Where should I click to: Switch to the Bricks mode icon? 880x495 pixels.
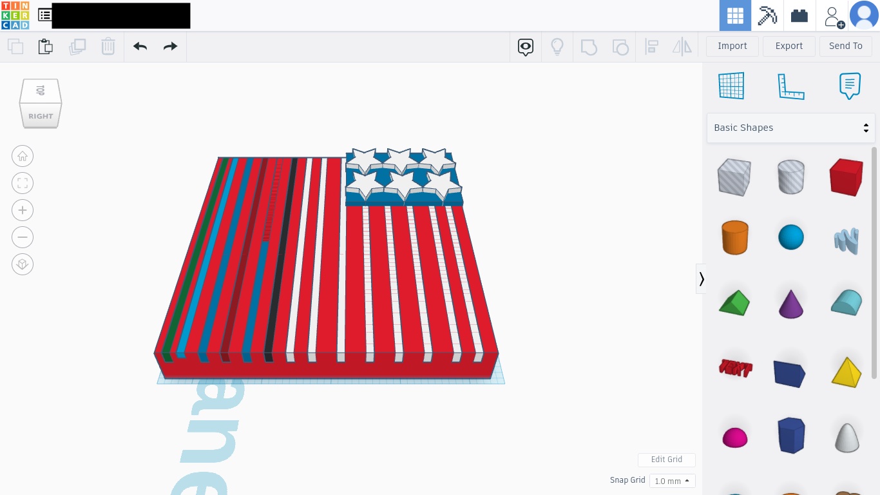tap(799, 15)
